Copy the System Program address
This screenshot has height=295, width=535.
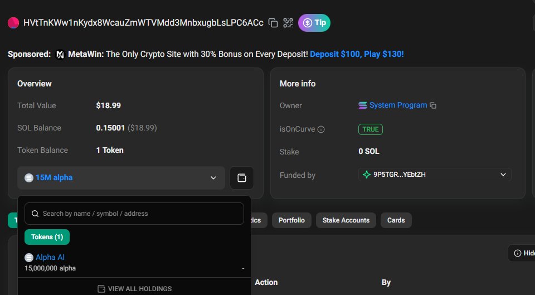[433, 105]
